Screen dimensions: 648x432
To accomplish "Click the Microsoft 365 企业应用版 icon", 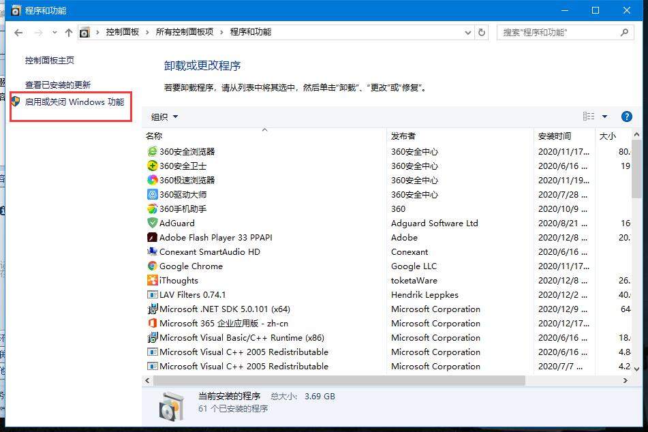I will coord(154,323).
